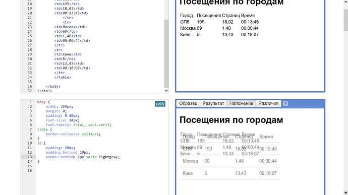Click the 'margin: 0' CSS line
Viewport: 348px width, 195px height.
[56, 111]
